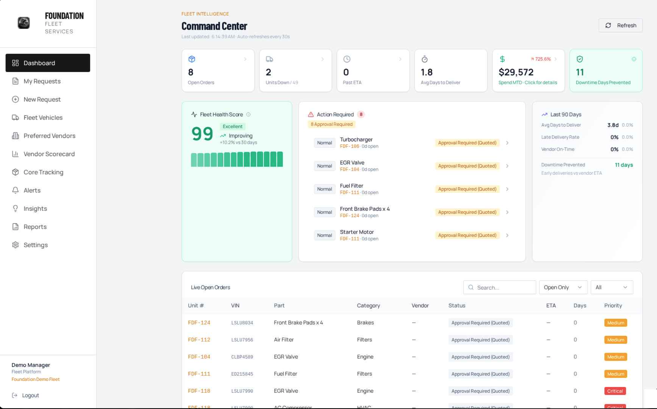Go to Vendor Scorecard in sidebar
This screenshot has width=657, height=409.
pos(49,154)
